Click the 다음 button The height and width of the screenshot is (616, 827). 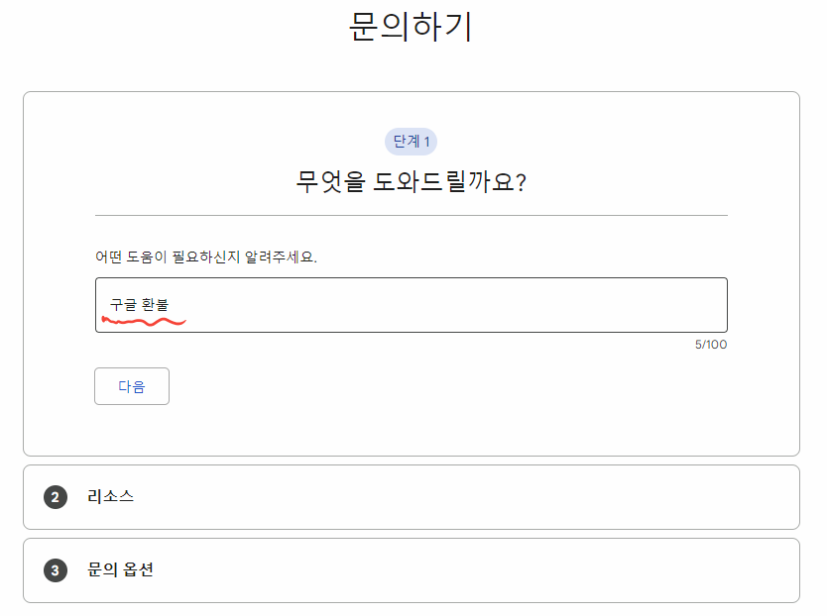(x=131, y=385)
